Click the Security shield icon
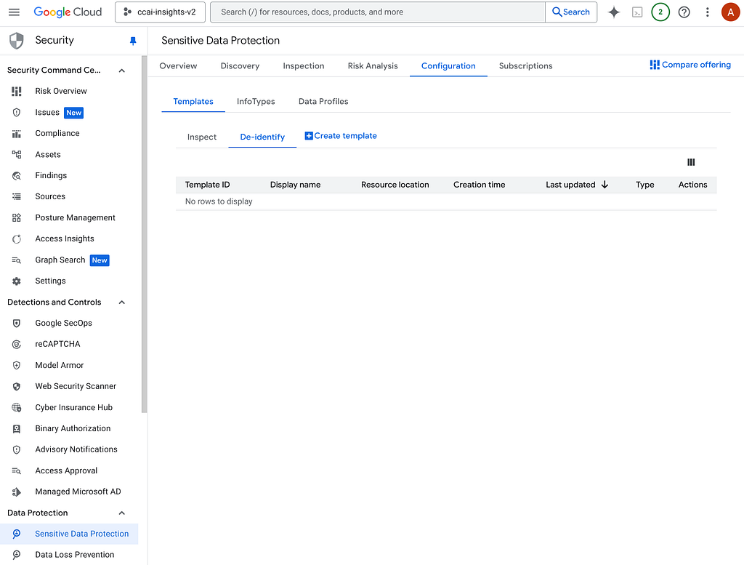The height and width of the screenshot is (565, 744). tap(17, 41)
